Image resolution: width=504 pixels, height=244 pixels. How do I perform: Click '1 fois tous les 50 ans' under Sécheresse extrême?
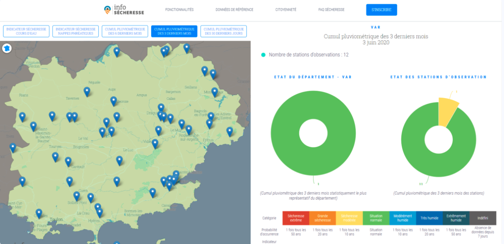(296, 232)
